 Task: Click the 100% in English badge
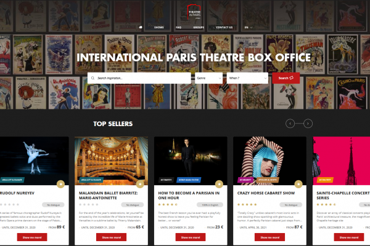[x=210, y=205]
